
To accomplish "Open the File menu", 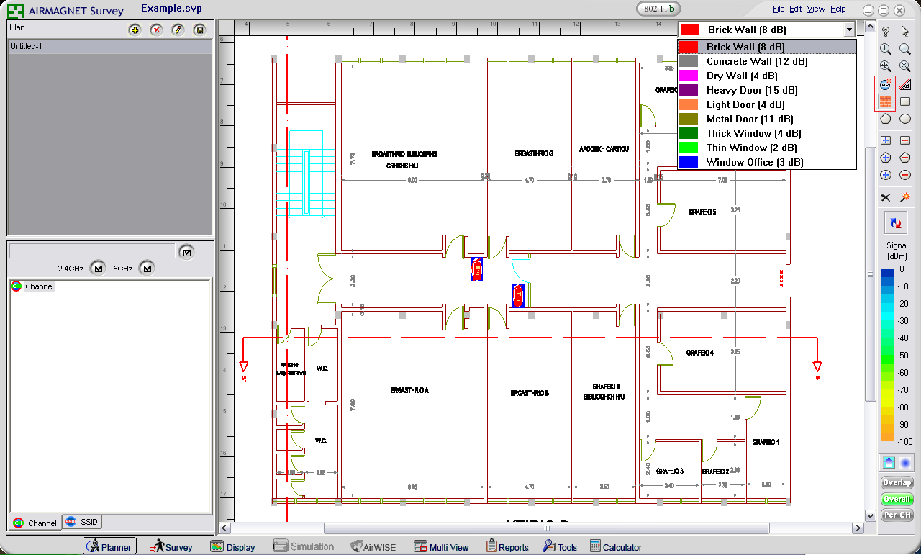I will 779,9.
